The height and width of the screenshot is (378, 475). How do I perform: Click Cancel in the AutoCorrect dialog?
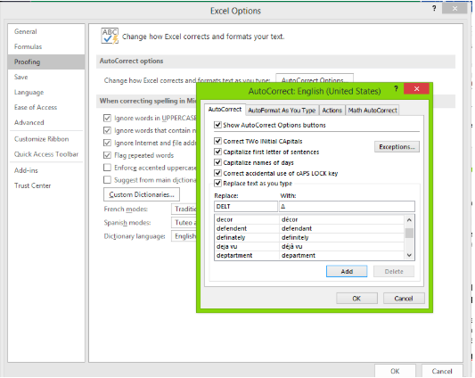coord(404,299)
